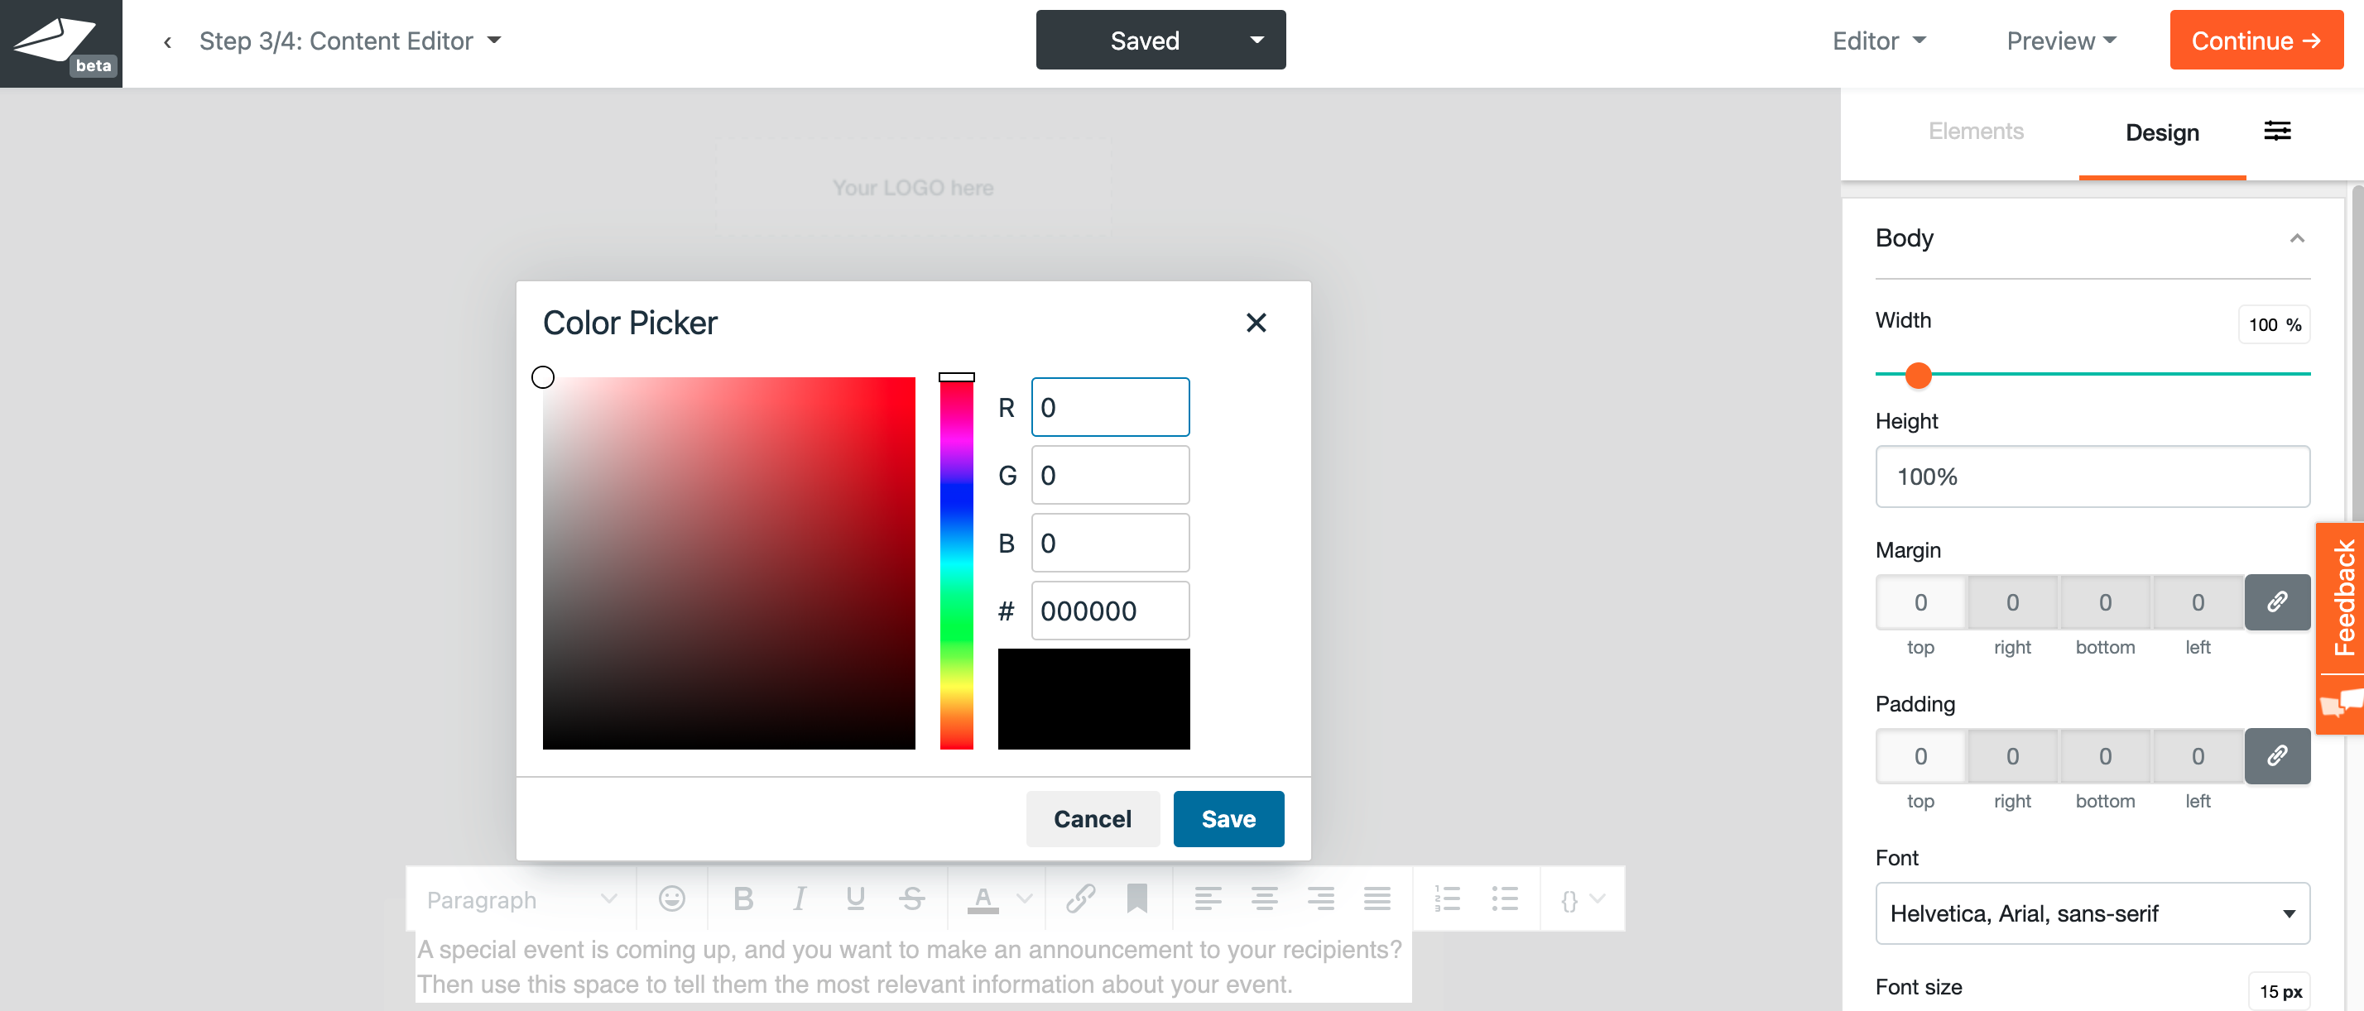This screenshot has width=2364, height=1011.
Task: Toggle bold text formatting
Action: coord(743,898)
